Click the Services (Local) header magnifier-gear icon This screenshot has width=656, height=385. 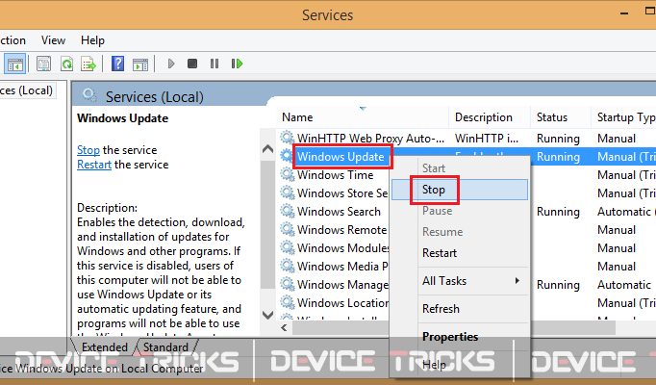coord(89,95)
